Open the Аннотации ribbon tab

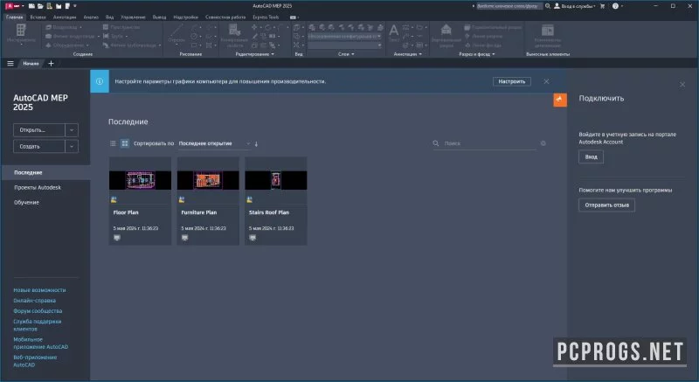click(65, 17)
